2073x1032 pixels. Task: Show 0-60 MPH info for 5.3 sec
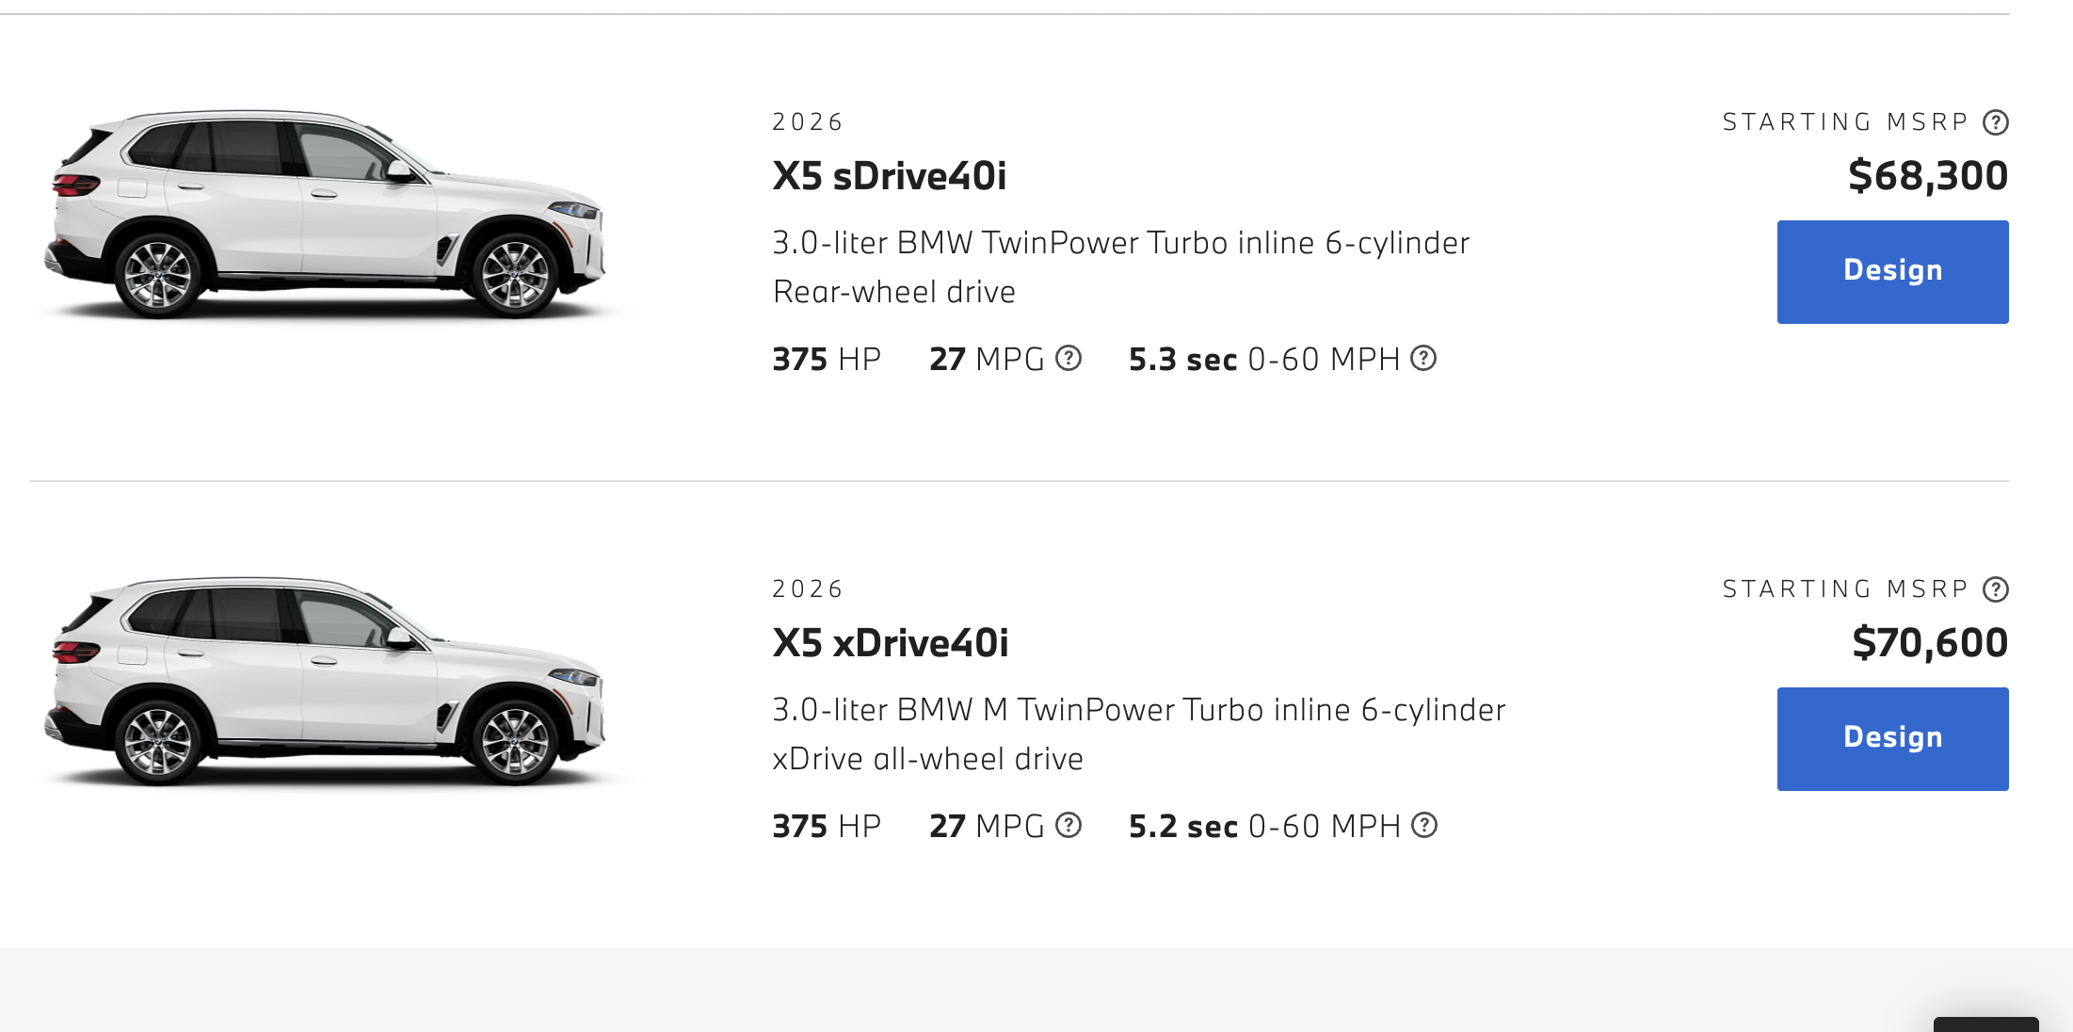tap(1423, 358)
